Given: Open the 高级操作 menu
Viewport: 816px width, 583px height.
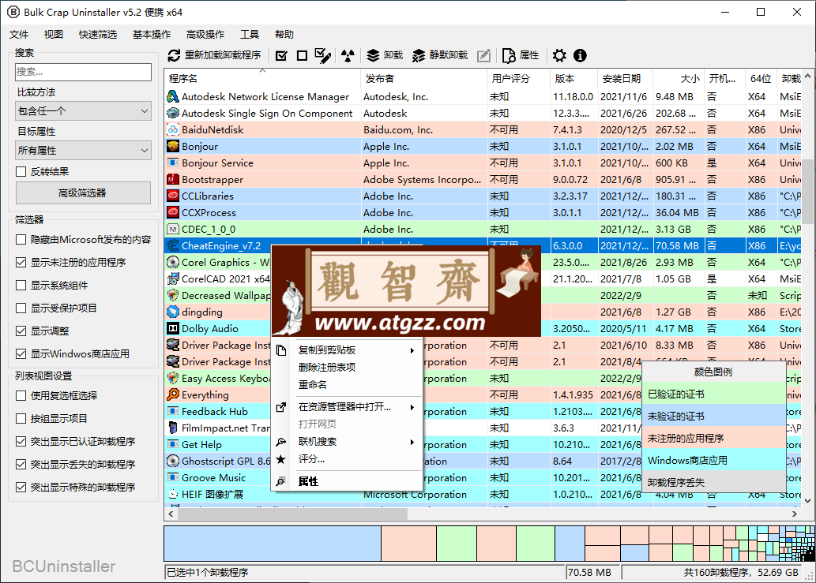Looking at the screenshot, I should tap(205, 34).
